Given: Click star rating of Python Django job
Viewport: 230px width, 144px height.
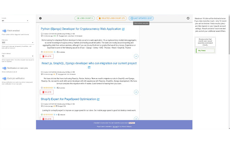Looking at the screenshot, I should tap(48, 52).
